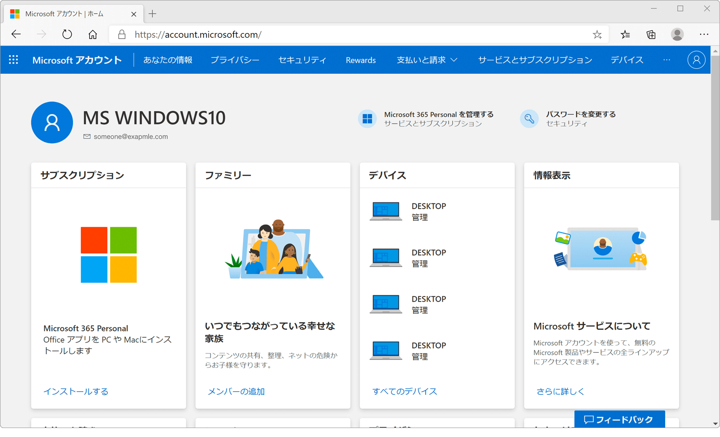
Task: Open the favorites list icon
Action: click(x=625, y=35)
